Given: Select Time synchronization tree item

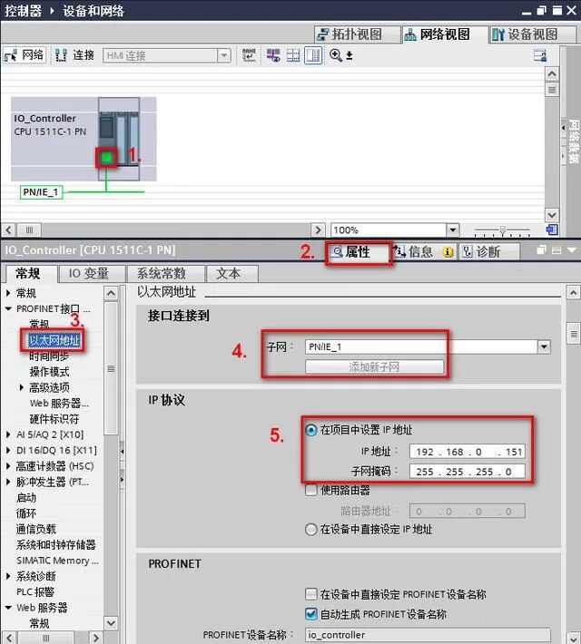Looking at the screenshot, I should click(x=49, y=356).
